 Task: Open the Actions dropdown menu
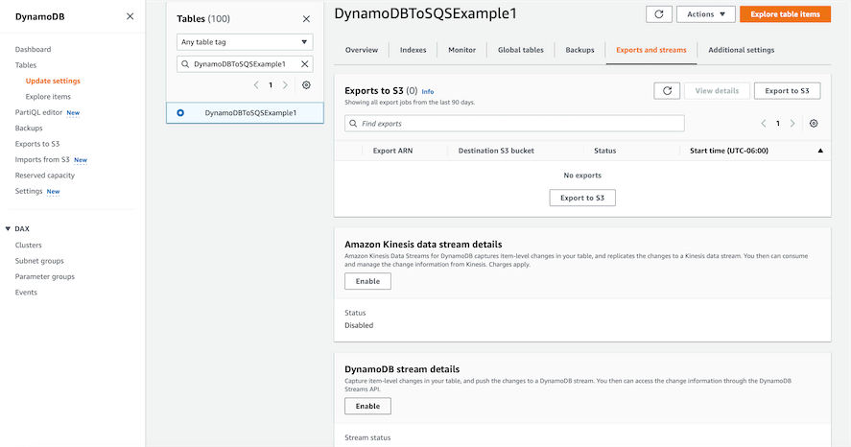pos(705,14)
